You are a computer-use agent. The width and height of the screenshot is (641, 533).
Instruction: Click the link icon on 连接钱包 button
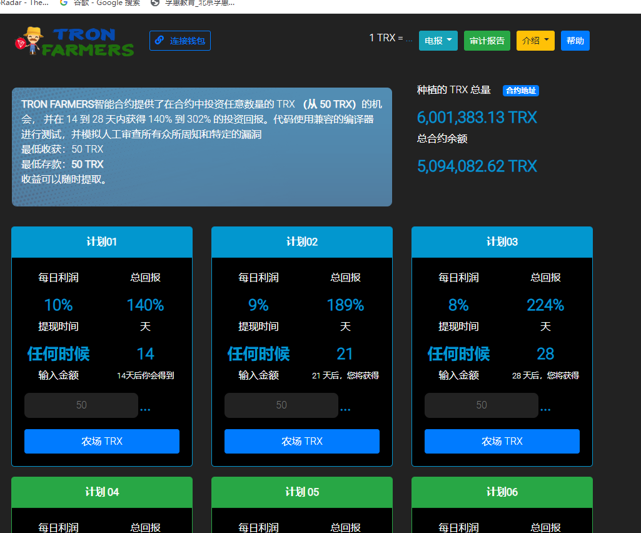point(158,41)
